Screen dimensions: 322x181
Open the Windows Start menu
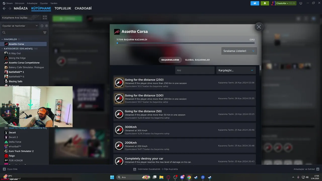pyautogui.click(x=112, y=177)
